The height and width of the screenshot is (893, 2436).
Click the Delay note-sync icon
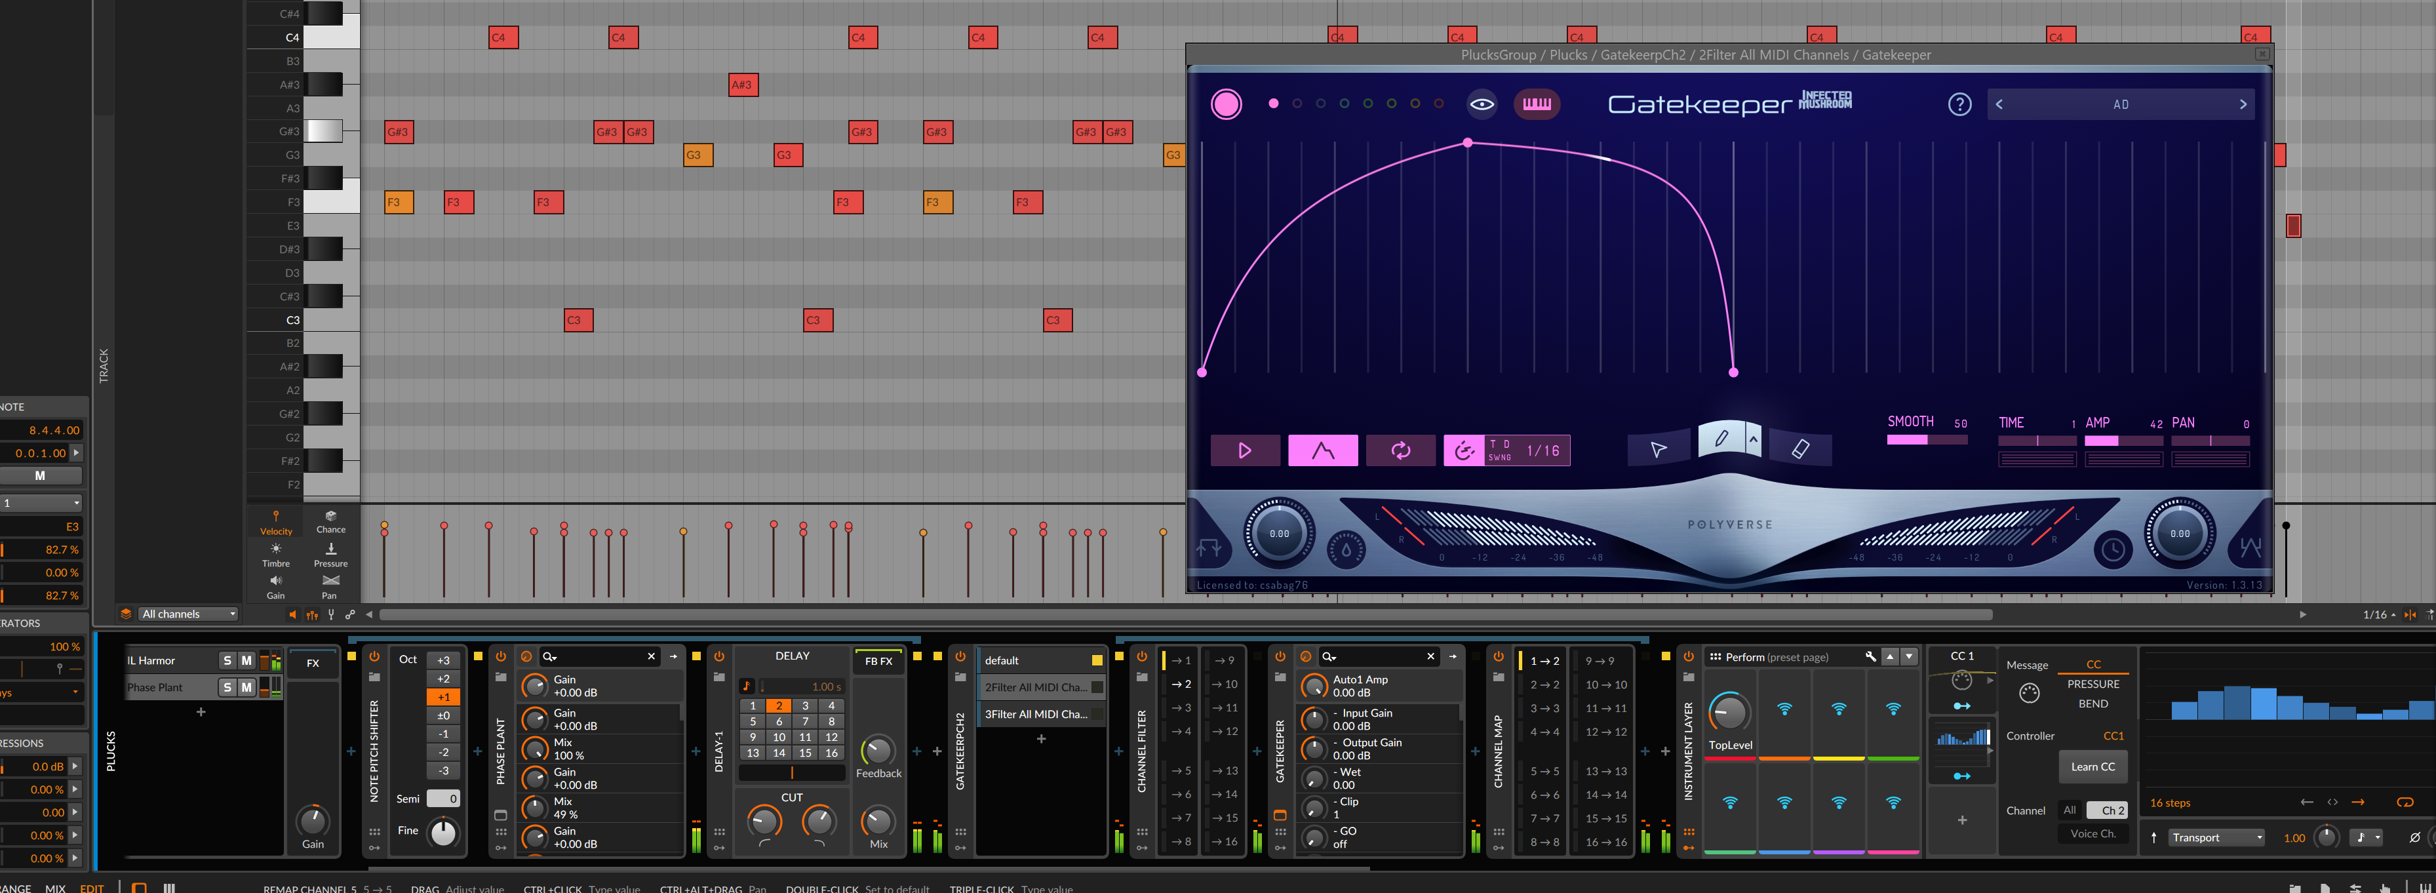pos(747,686)
